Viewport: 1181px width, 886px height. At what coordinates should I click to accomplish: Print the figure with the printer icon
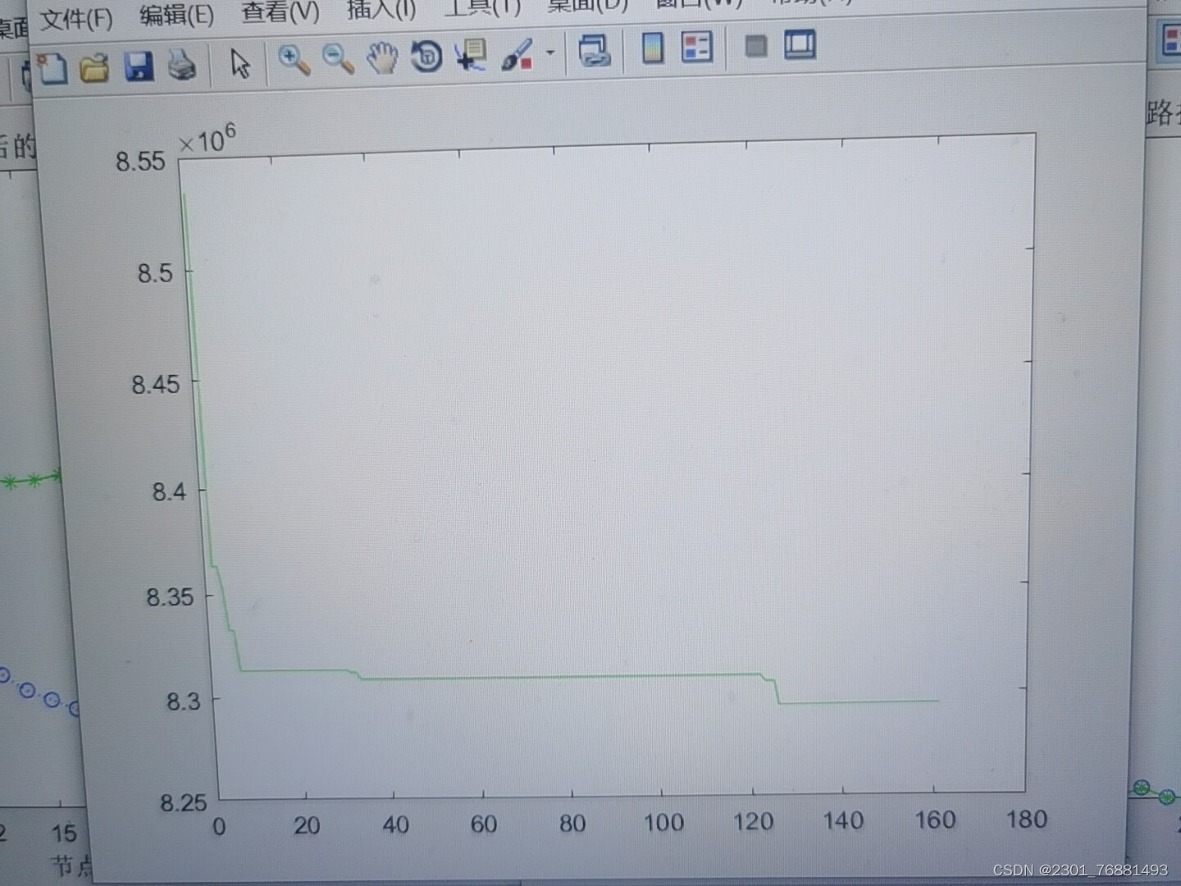tap(181, 64)
